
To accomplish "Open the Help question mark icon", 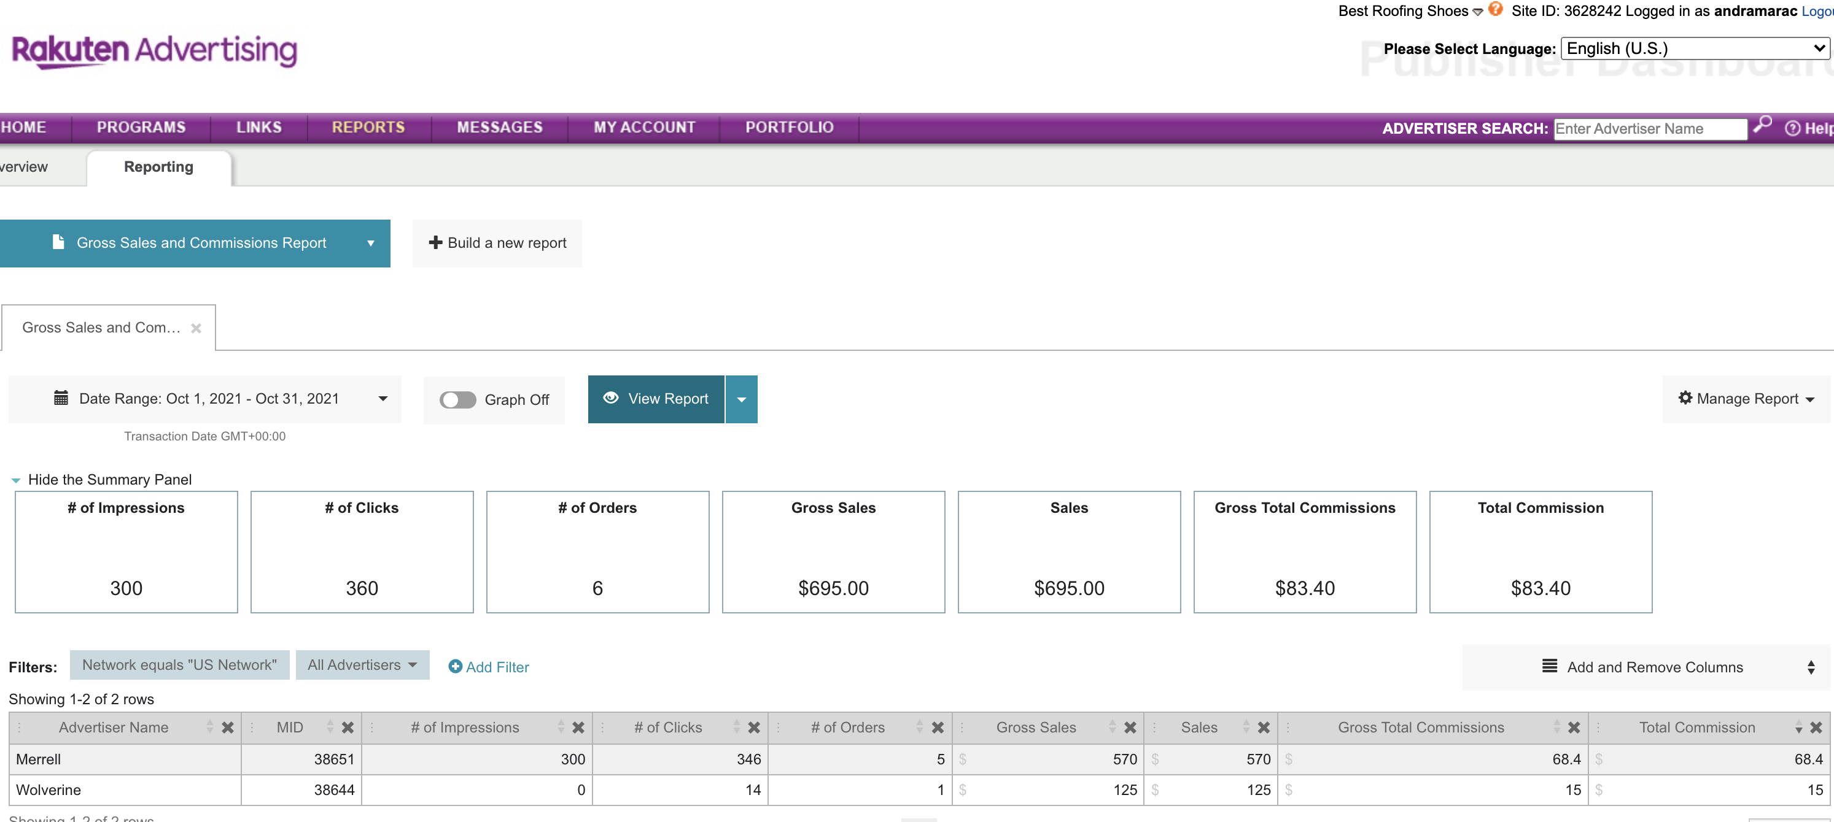I will tap(1792, 128).
